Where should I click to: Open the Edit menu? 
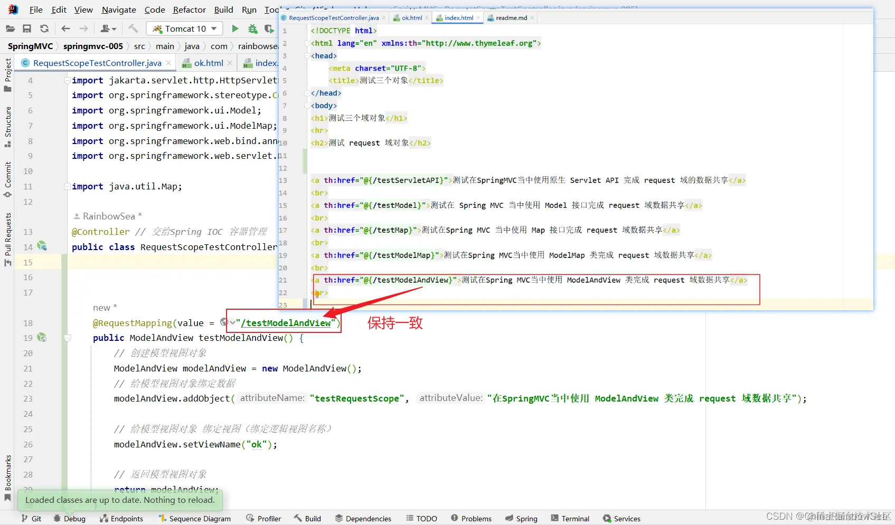coord(59,9)
